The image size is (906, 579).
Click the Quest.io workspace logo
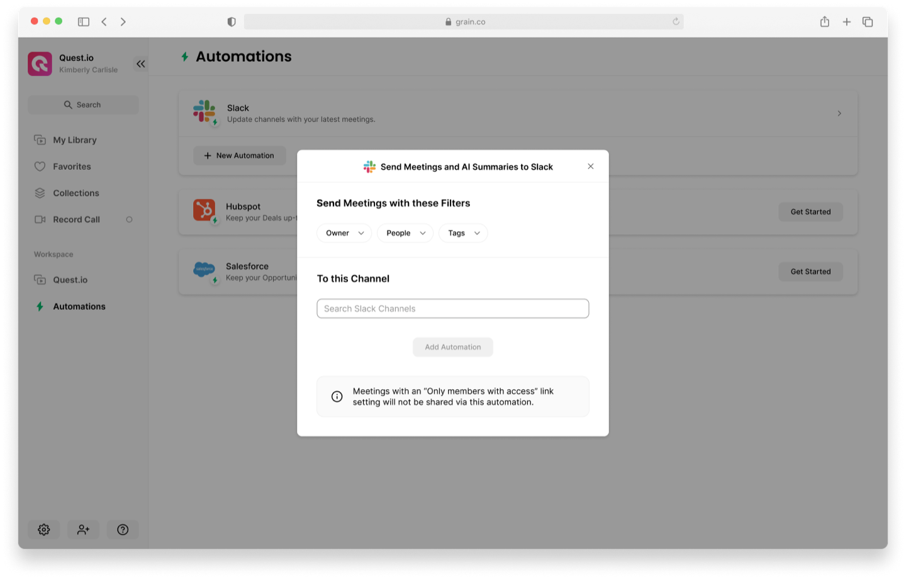coord(40,63)
